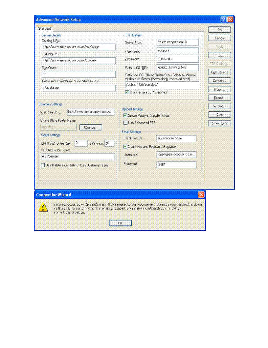268x348 pixels.
Task: Click the FTP Server Host field
Action: [177, 42]
